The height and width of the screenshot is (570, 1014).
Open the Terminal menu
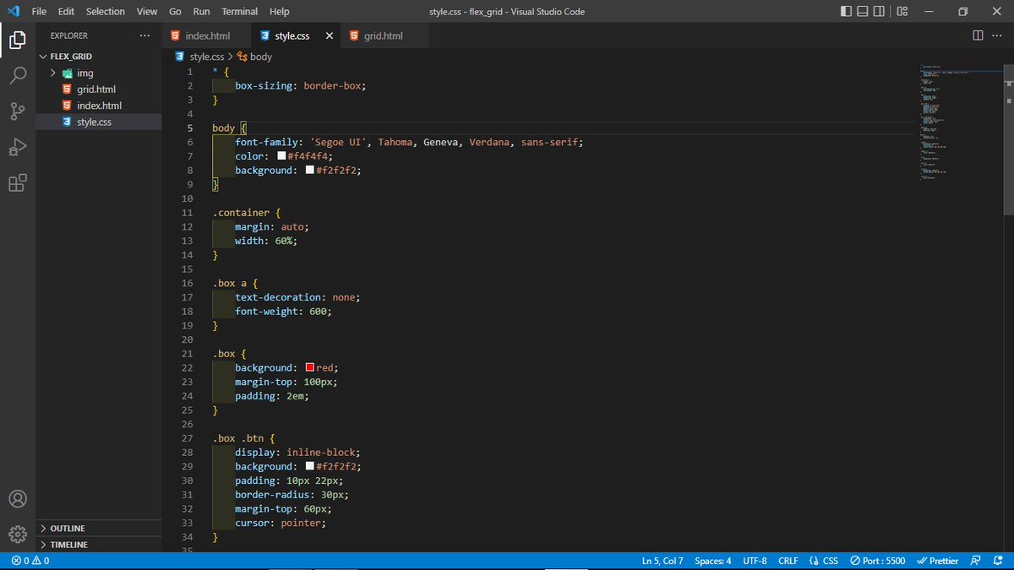point(240,11)
